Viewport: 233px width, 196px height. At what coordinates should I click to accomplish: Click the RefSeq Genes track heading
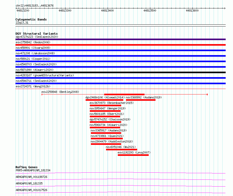(26, 167)
